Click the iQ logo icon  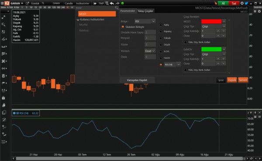tap(7, 3)
